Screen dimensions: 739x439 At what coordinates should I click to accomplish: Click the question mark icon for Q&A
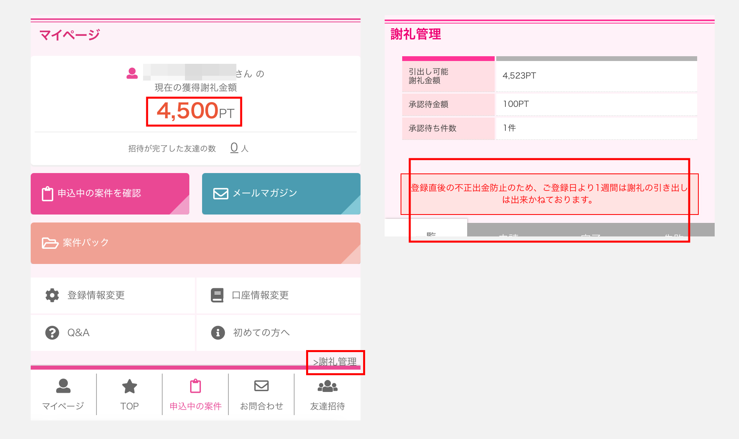coord(52,333)
